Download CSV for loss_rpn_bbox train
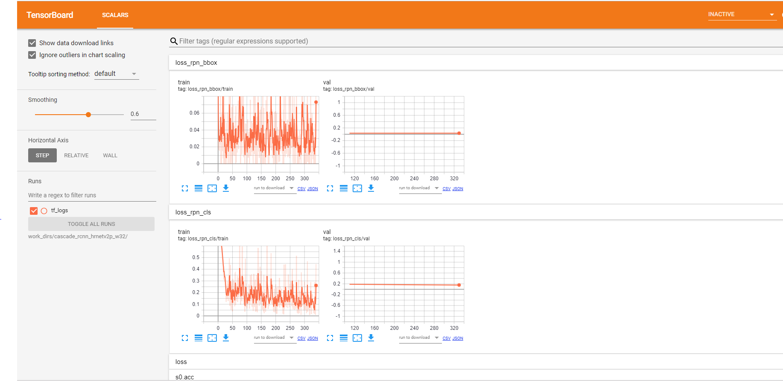This screenshot has height=381, width=783. click(x=301, y=189)
